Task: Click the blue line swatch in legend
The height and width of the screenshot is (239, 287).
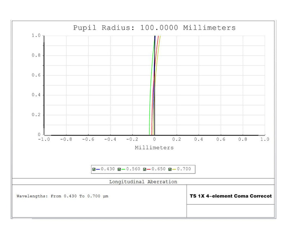Action: tap(98, 169)
